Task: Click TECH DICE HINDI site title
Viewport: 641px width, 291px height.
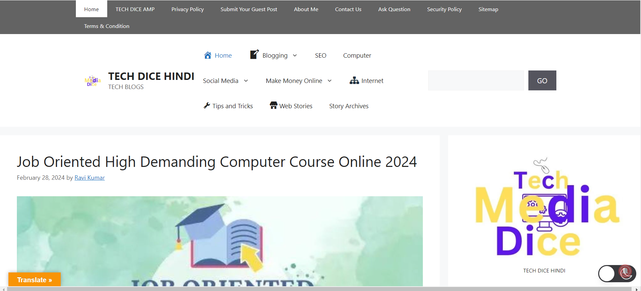Action: 151,76
